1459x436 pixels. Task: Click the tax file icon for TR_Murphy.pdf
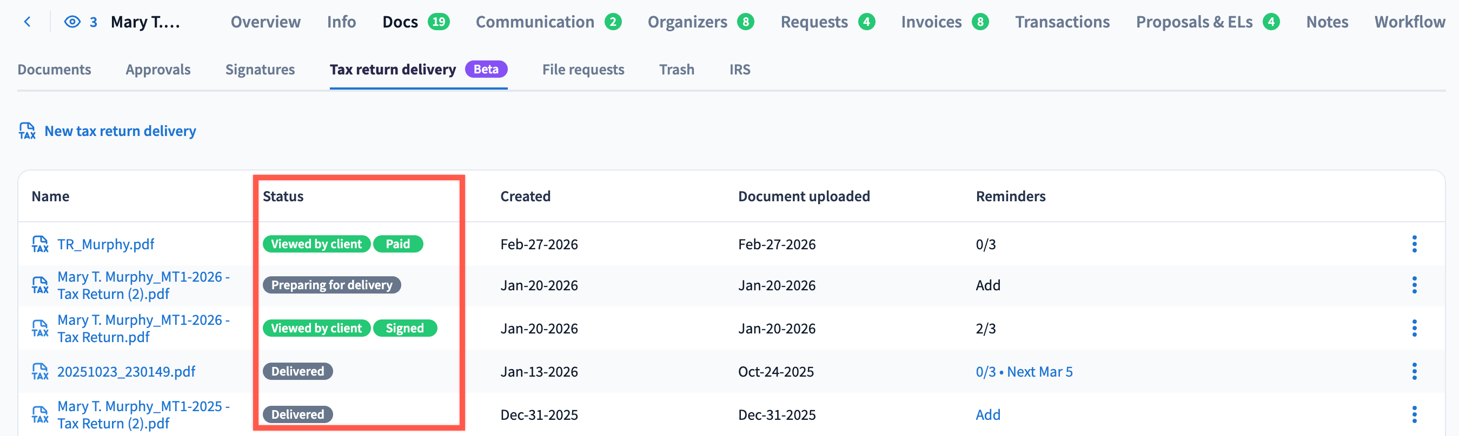pyautogui.click(x=40, y=244)
